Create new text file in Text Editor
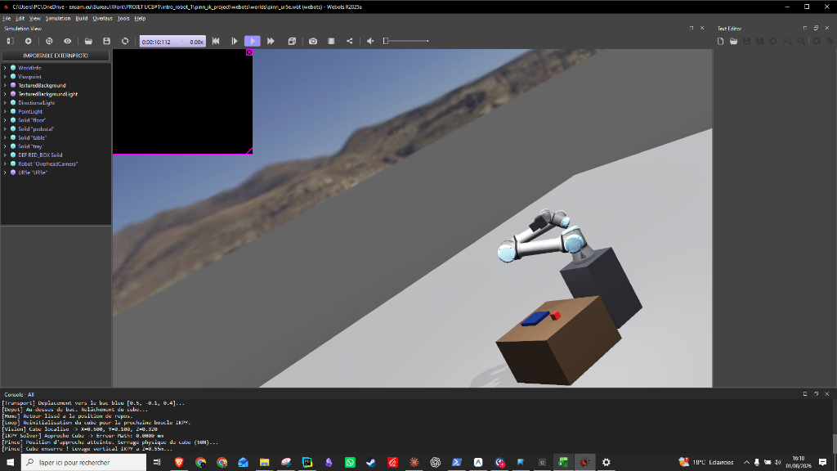The width and height of the screenshot is (837, 471). (x=721, y=41)
